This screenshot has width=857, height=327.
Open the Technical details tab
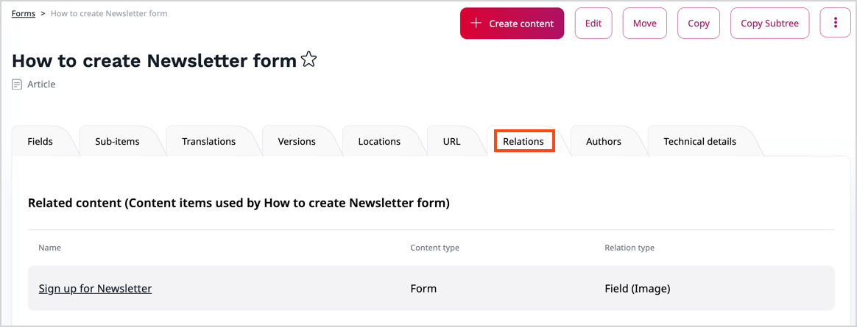click(699, 141)
